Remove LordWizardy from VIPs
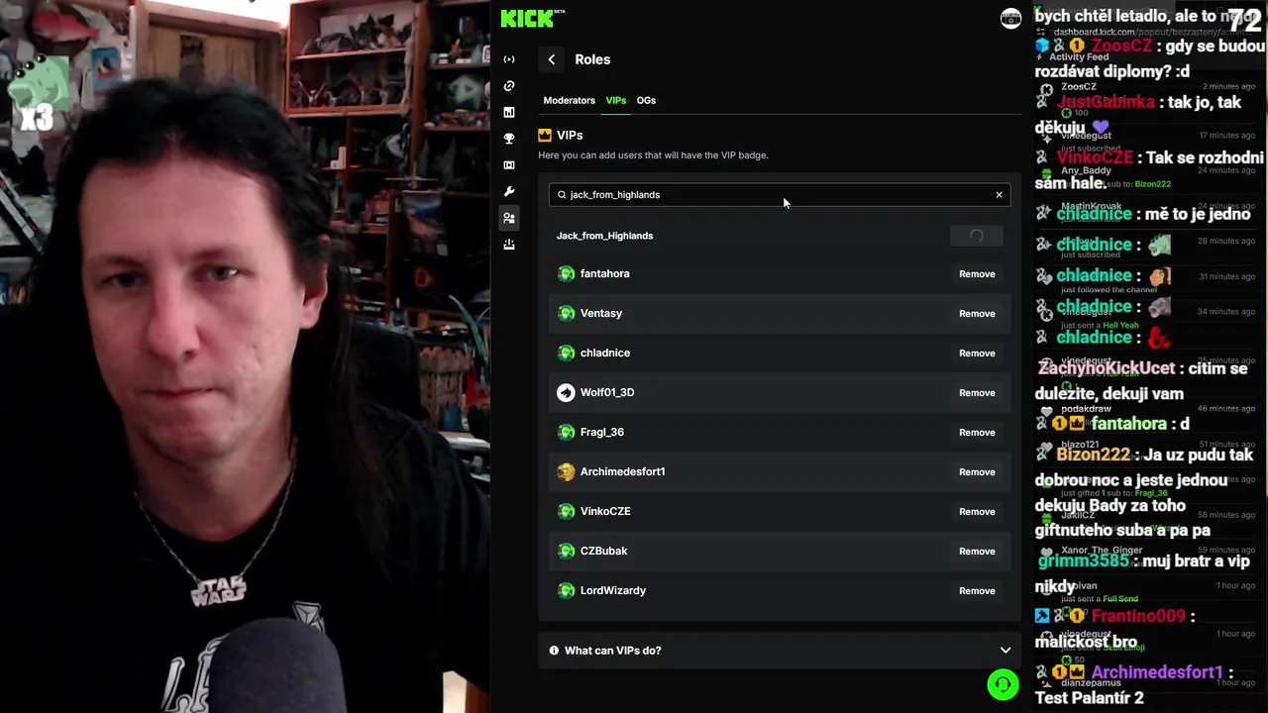 click(x=977, y=591)
